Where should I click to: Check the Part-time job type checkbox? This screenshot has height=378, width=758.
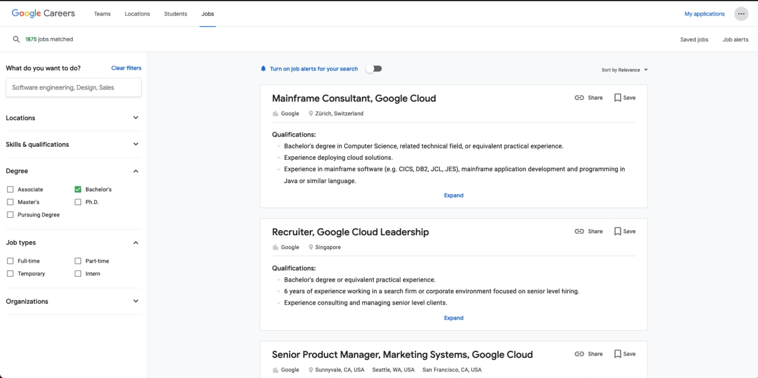click(x=78, y=261)
